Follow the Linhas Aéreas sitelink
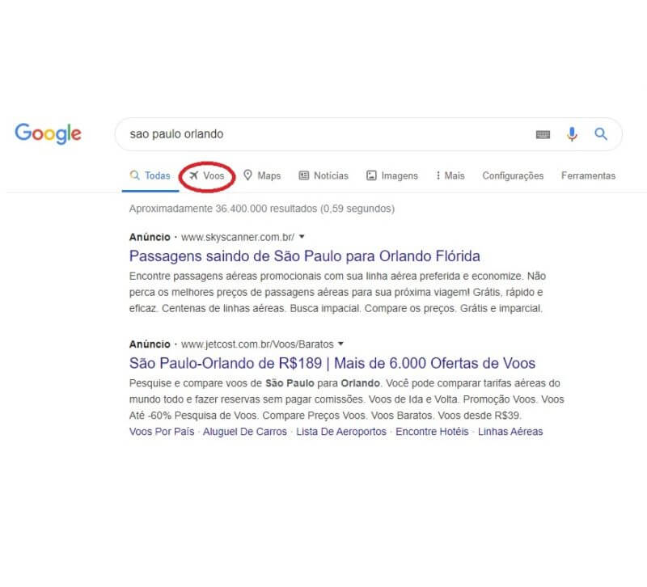 [x=510, y=432]
